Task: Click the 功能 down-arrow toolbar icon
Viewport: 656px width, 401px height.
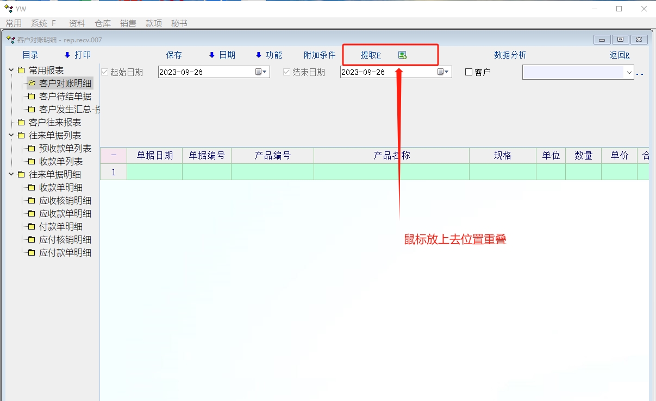Action: [259, 55]
